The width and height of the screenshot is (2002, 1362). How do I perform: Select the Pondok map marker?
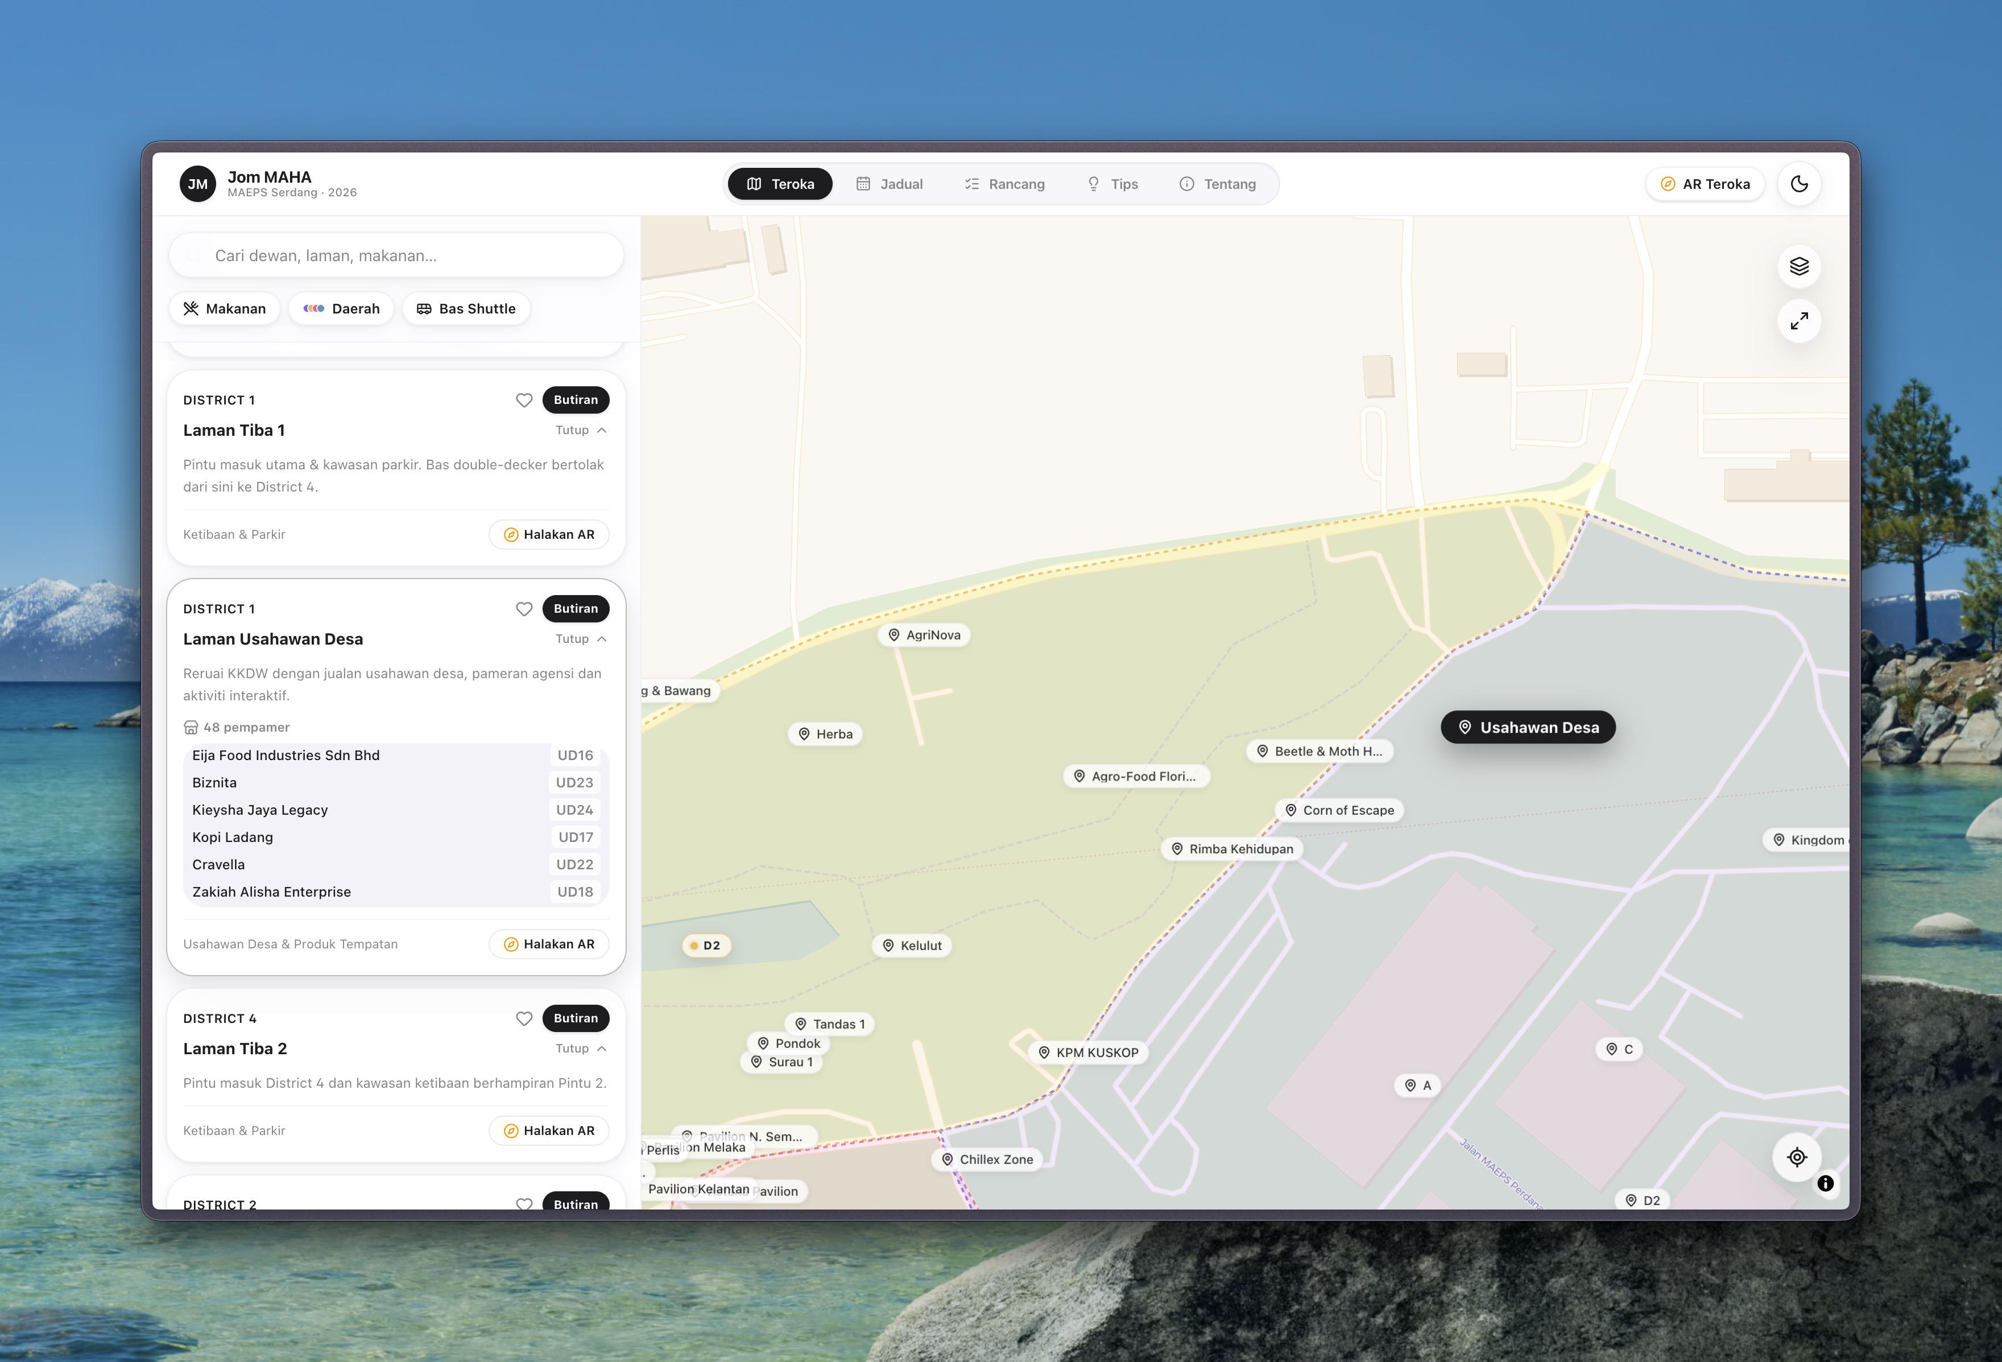point(788,1043)
